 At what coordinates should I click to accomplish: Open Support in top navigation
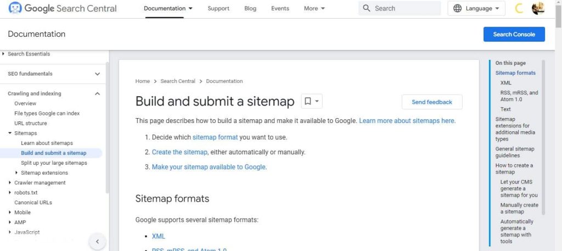[x=218, y=8]
